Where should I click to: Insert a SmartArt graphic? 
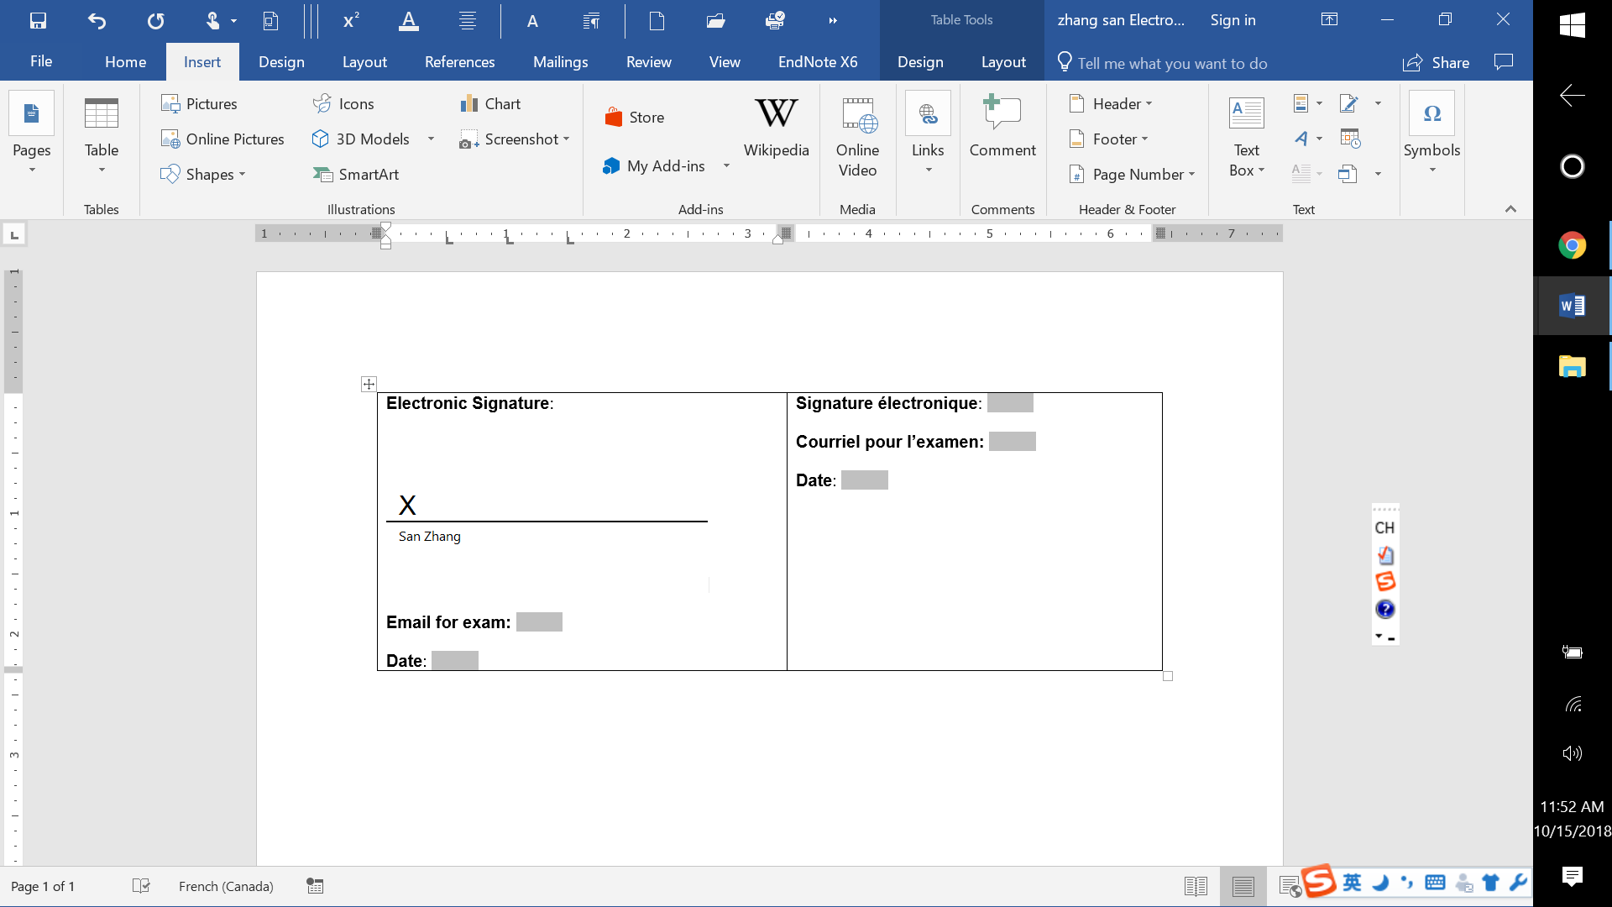click(x=355, y=174)
